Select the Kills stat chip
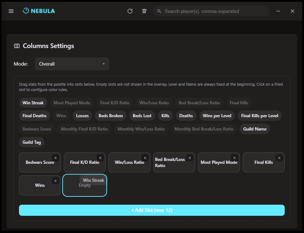Screen dimensions: 304x233 [165, 115]
